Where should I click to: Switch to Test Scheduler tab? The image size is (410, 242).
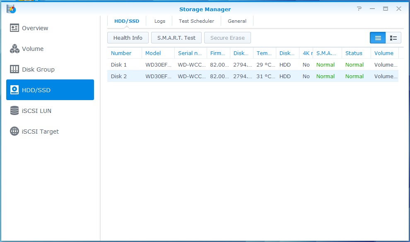point(196,21)
